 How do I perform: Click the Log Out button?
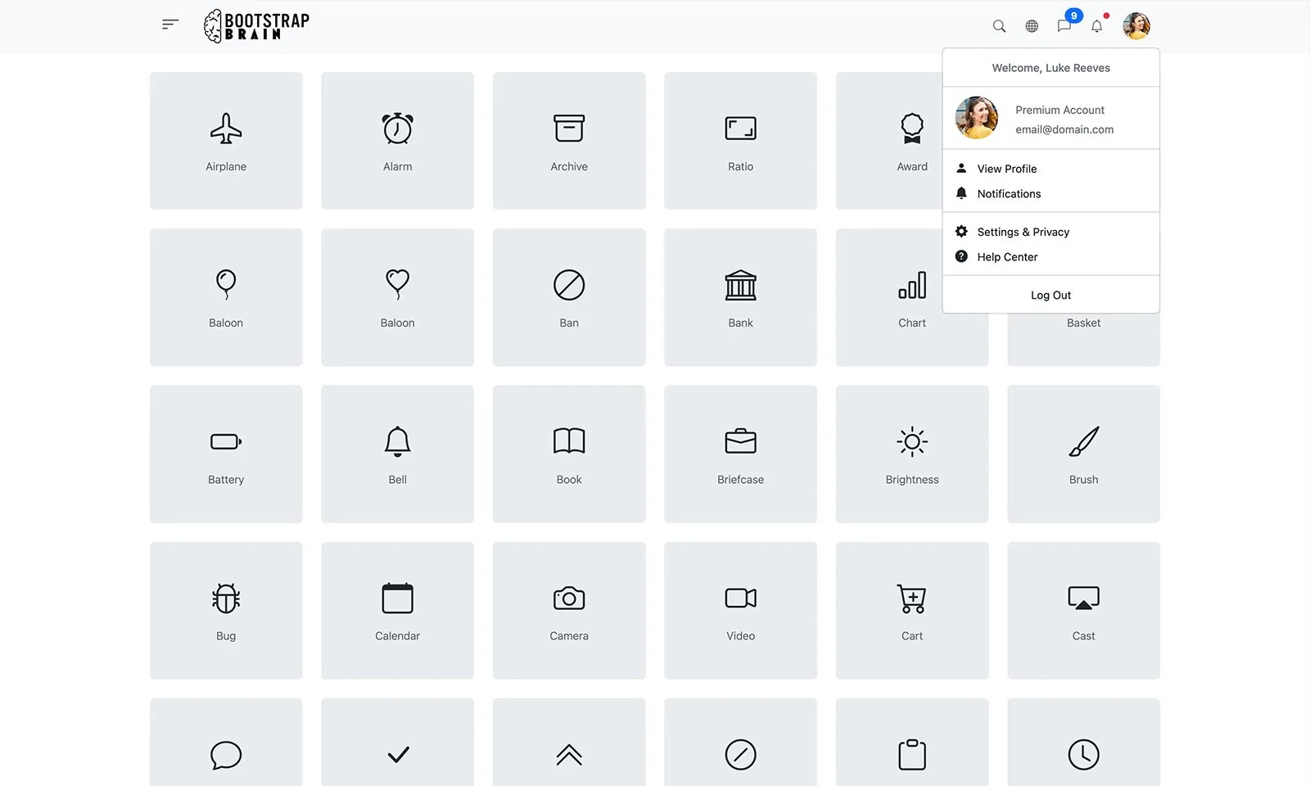coord(1050,295)
